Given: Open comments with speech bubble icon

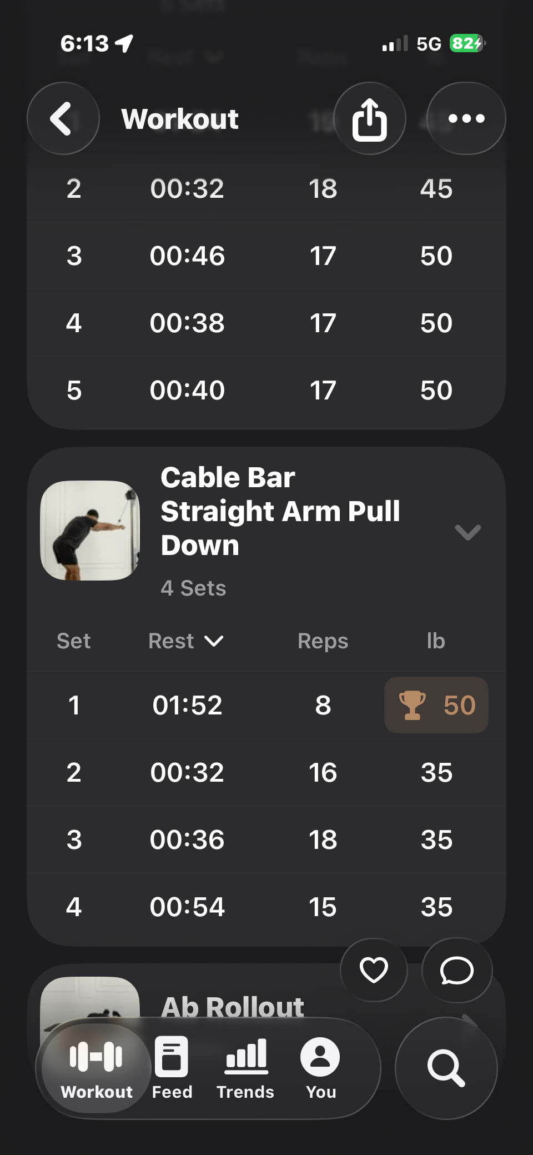Looking at the screenshot, I should [x=456, y=970].
